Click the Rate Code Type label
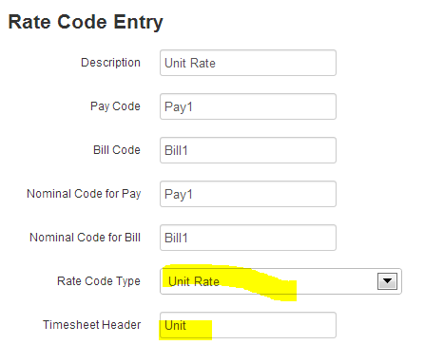Viewport: 444px width, 364px height. pos(99,281)
